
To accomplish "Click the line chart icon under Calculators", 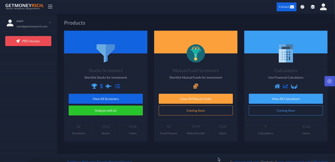I will coord(286,86).
